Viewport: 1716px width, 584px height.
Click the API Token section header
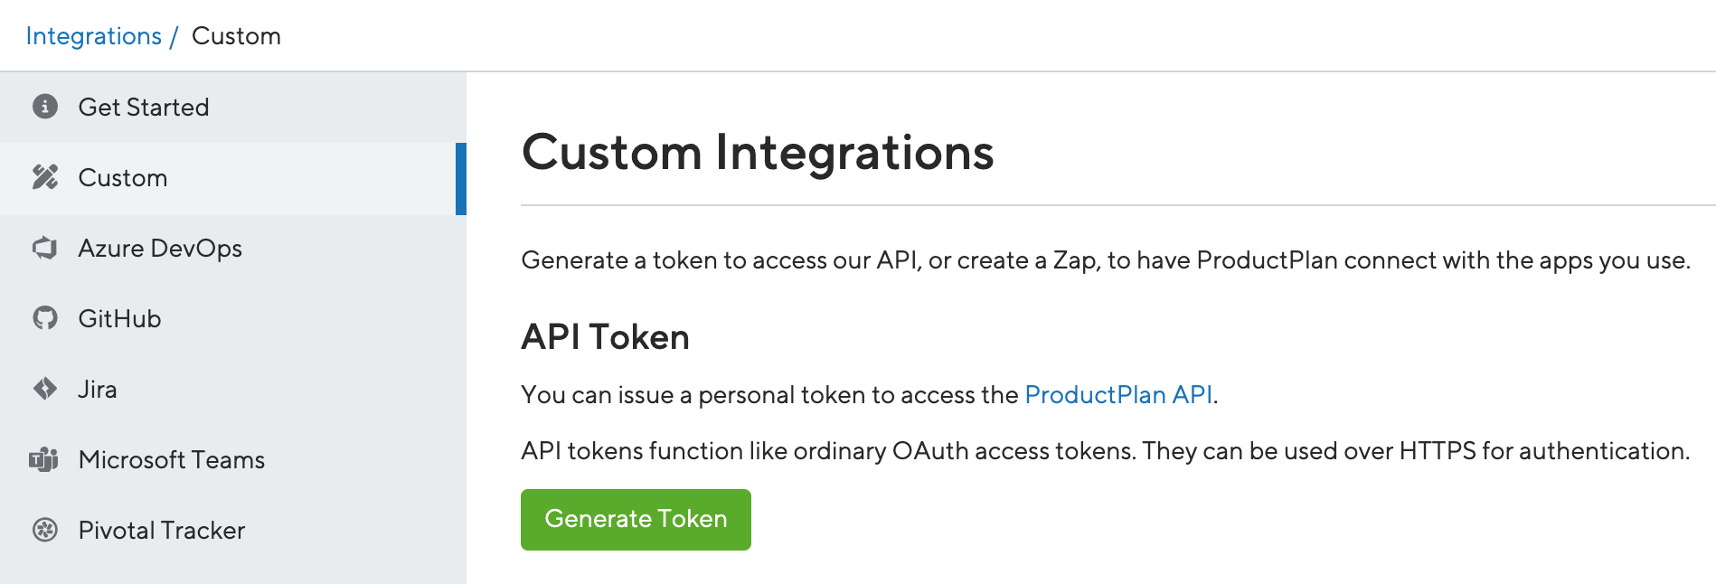click(x=605, y=335)
